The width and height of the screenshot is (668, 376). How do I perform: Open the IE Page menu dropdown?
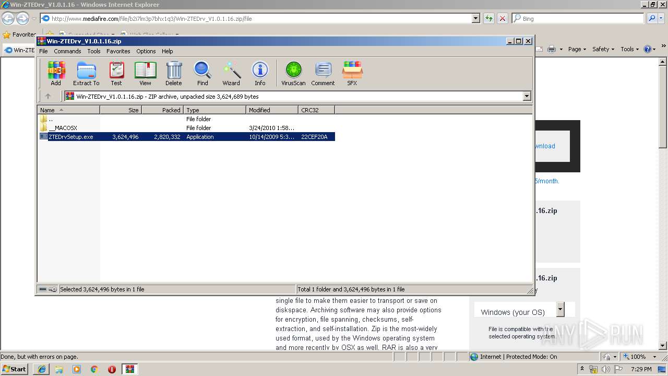578,49
